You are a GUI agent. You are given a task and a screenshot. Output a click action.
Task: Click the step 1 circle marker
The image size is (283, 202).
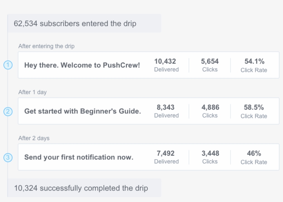(8, 65)
